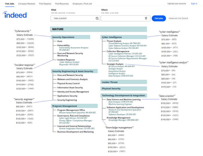Viewport: 203px width, 156px height.
Task: Open the Find Salaries menu item
Action: (45, 4)
